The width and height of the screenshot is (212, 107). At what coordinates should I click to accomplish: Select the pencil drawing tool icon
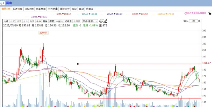coord(105,21)
